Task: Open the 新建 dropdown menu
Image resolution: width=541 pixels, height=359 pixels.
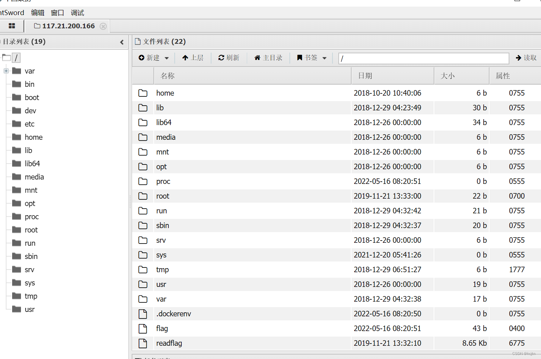Action: click(166, 58)
